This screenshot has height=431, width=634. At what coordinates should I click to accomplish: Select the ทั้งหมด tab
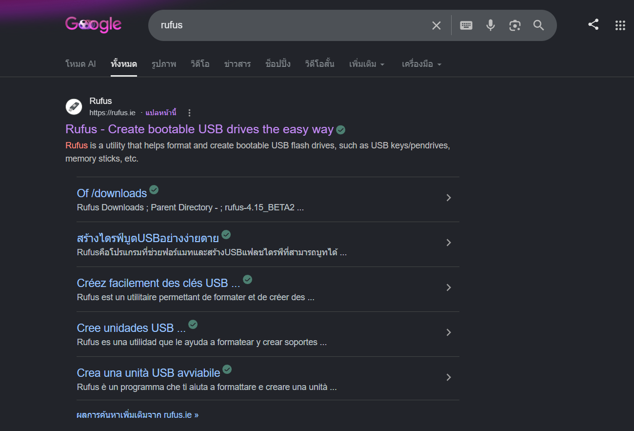(x=124, y=64)
